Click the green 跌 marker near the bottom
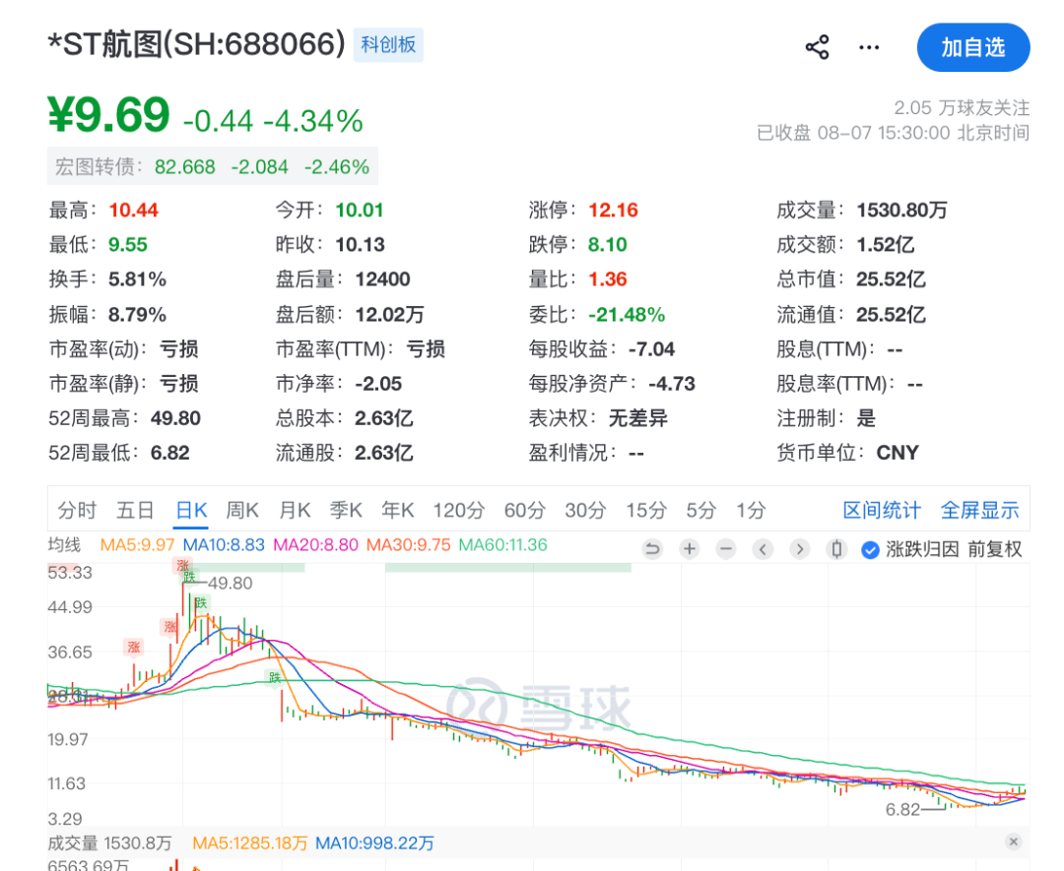1064x871 pixels. point(274,677)
